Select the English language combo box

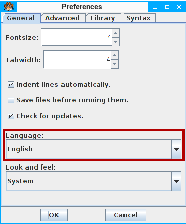[93, 149]
